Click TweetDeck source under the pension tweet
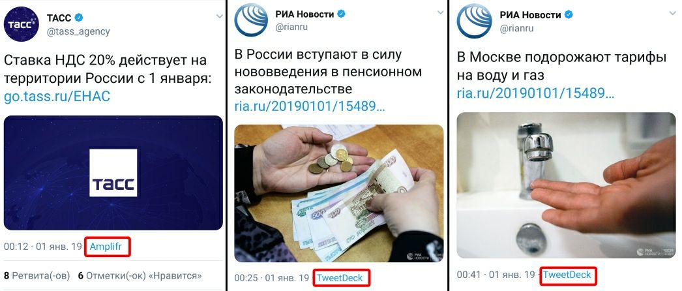The image size is (682, 291). [340, 278]
